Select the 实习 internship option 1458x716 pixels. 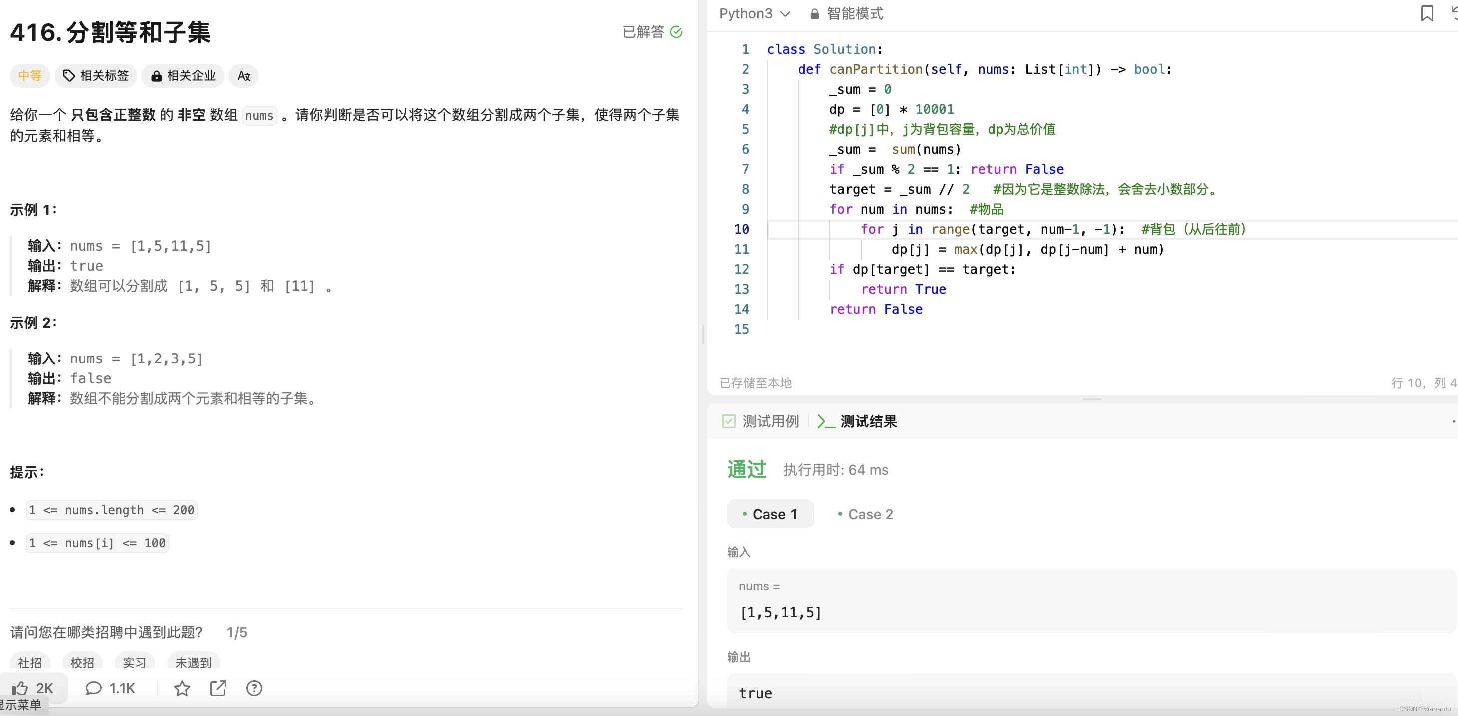(x=135, y=662)
